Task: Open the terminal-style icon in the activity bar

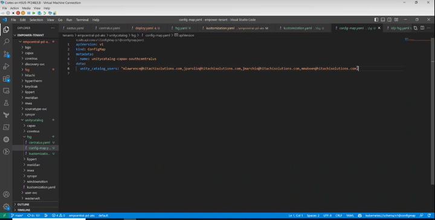Action: coord(6,127)
